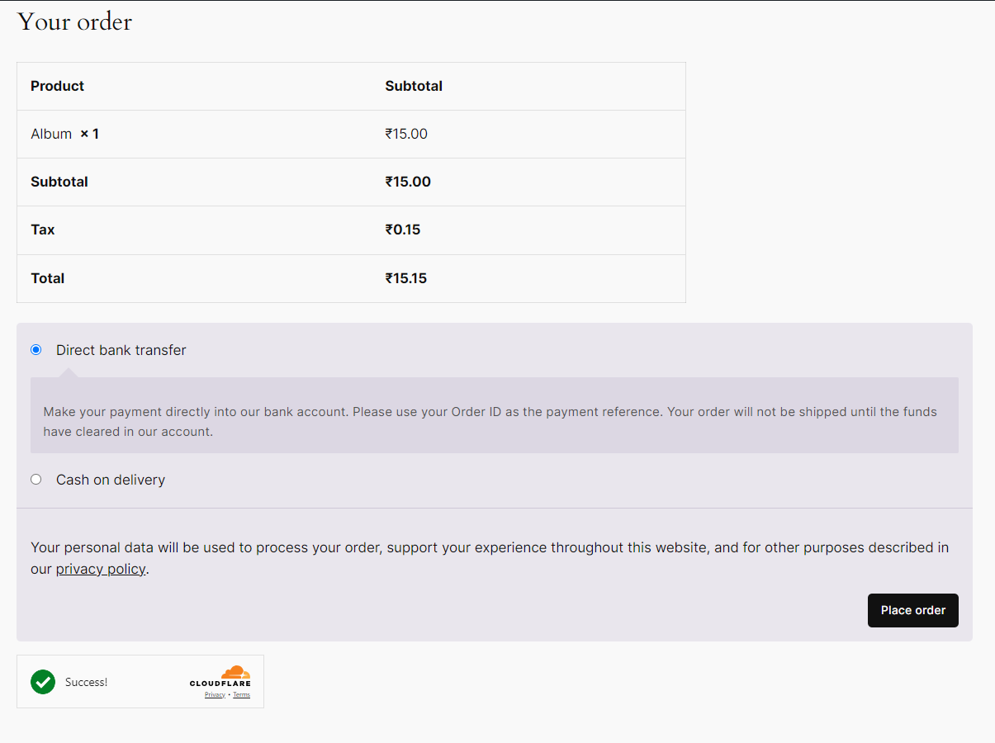Open the privacy policy link
995x743 pixels.
coord(101,569)
